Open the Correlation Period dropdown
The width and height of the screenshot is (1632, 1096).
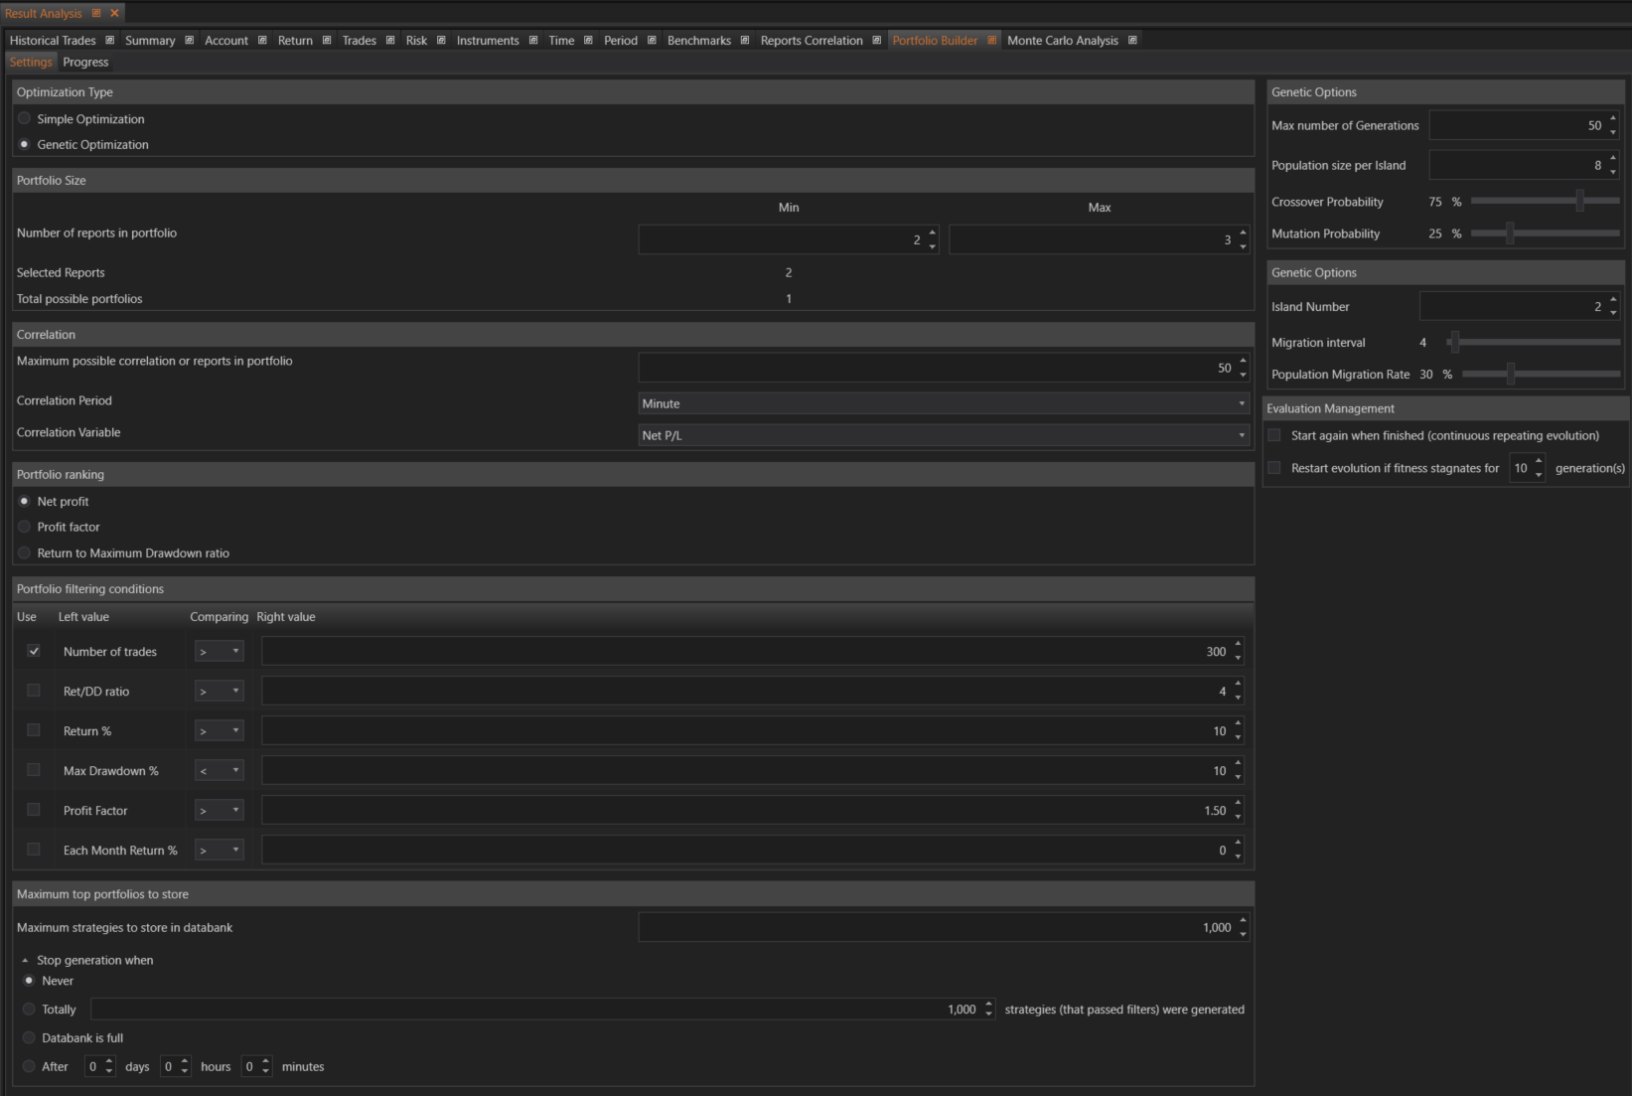coord(943,403)
